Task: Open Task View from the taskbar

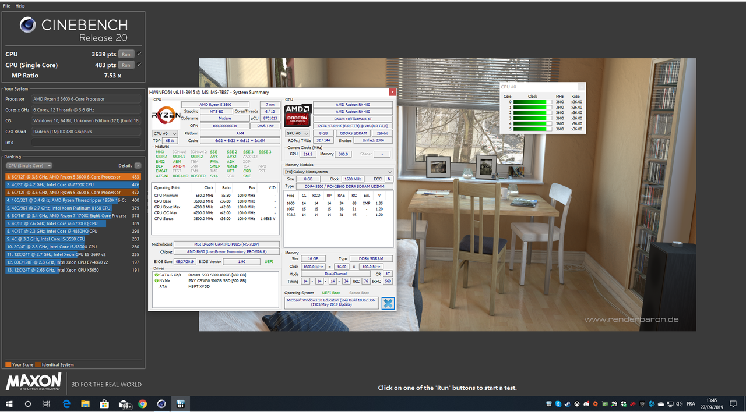Action: pos(47,404)
